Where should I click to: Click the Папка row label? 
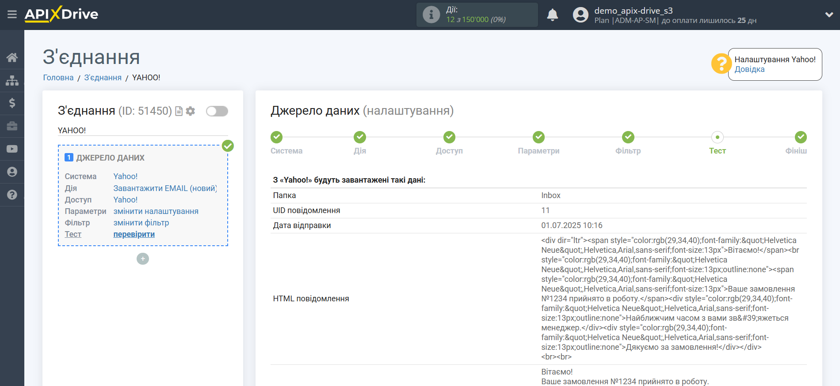(284, 195)
